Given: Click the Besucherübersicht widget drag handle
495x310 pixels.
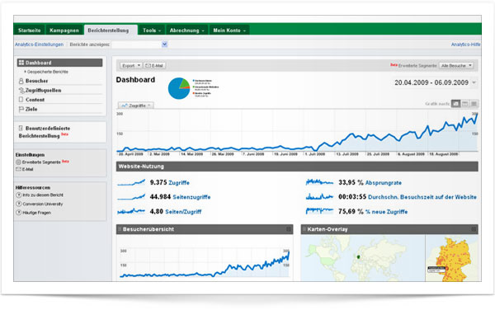Looking at the screenshot, I should click(120, 229).
